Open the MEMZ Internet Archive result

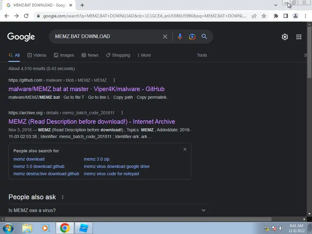[x=92, y=122]
